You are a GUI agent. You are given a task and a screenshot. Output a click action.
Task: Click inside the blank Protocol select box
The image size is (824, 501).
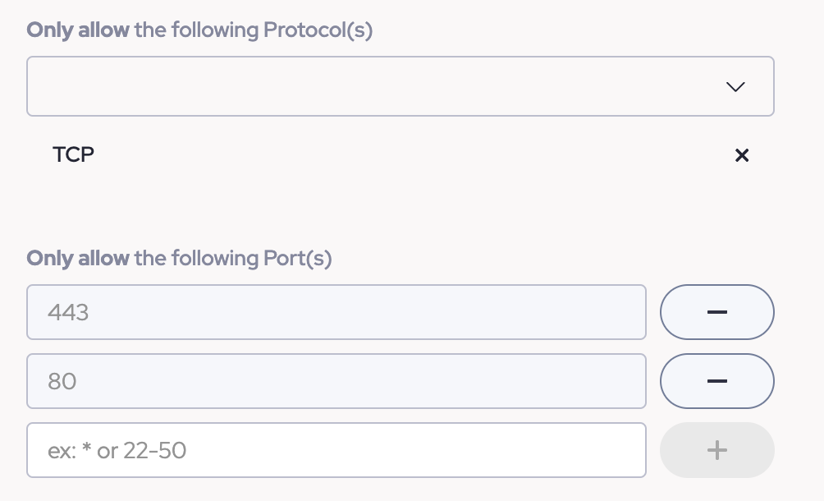pos(369,86)
